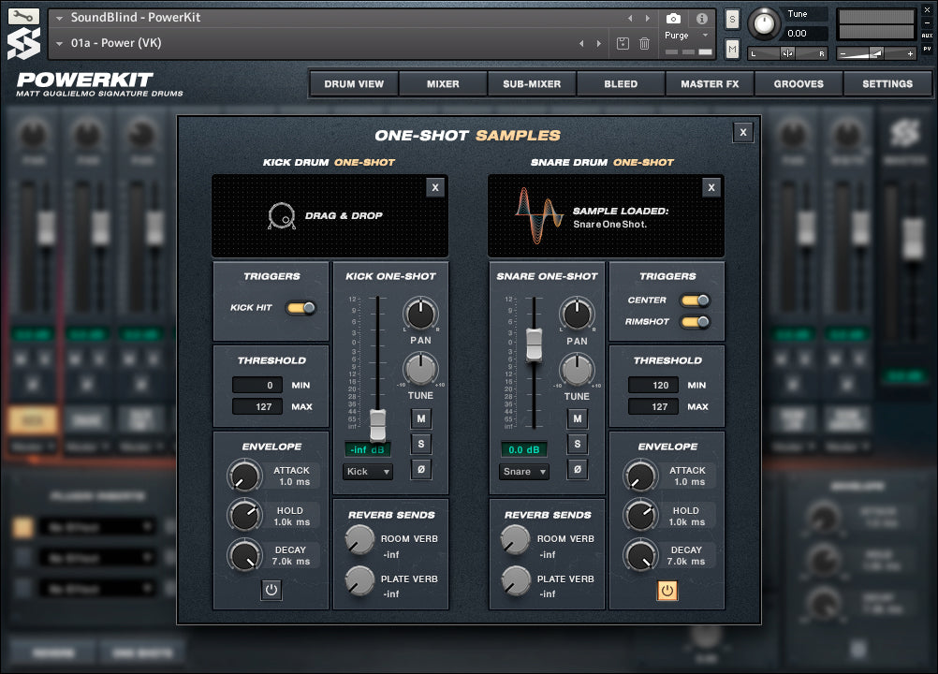Go to the Master FX tab
Screen dimensions: 938x674
pyautogui.click(x=711, y=83)
